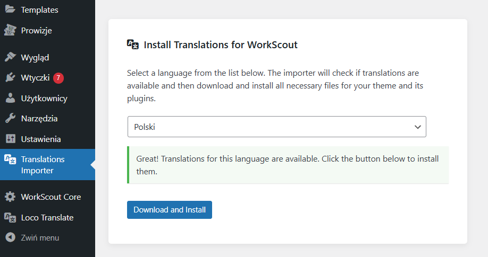488x257 pixels.
Task: Click the language dropdown chevron arrow
Action: (x=418, y=127)
